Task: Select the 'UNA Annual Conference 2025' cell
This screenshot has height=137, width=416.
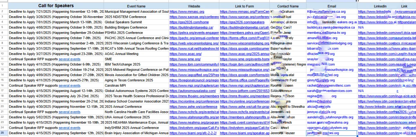Action: click(x=136, y=117)
